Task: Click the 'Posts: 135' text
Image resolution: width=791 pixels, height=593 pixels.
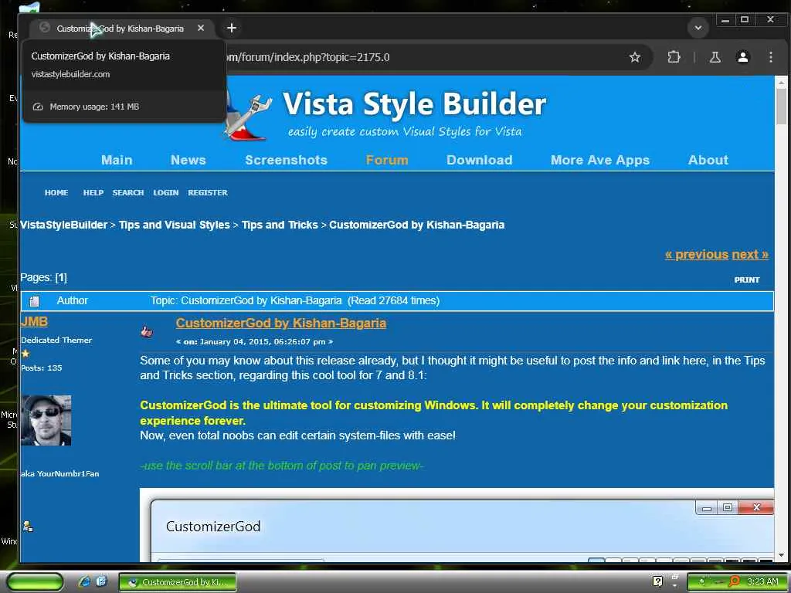Action: [x=42, y=368]
